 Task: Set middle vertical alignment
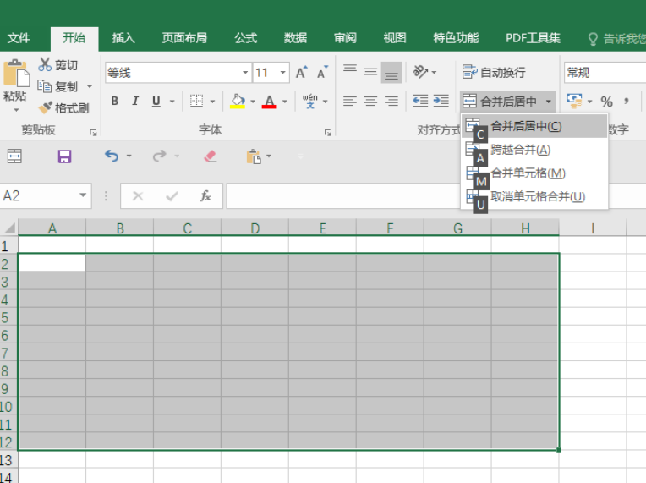370,73
